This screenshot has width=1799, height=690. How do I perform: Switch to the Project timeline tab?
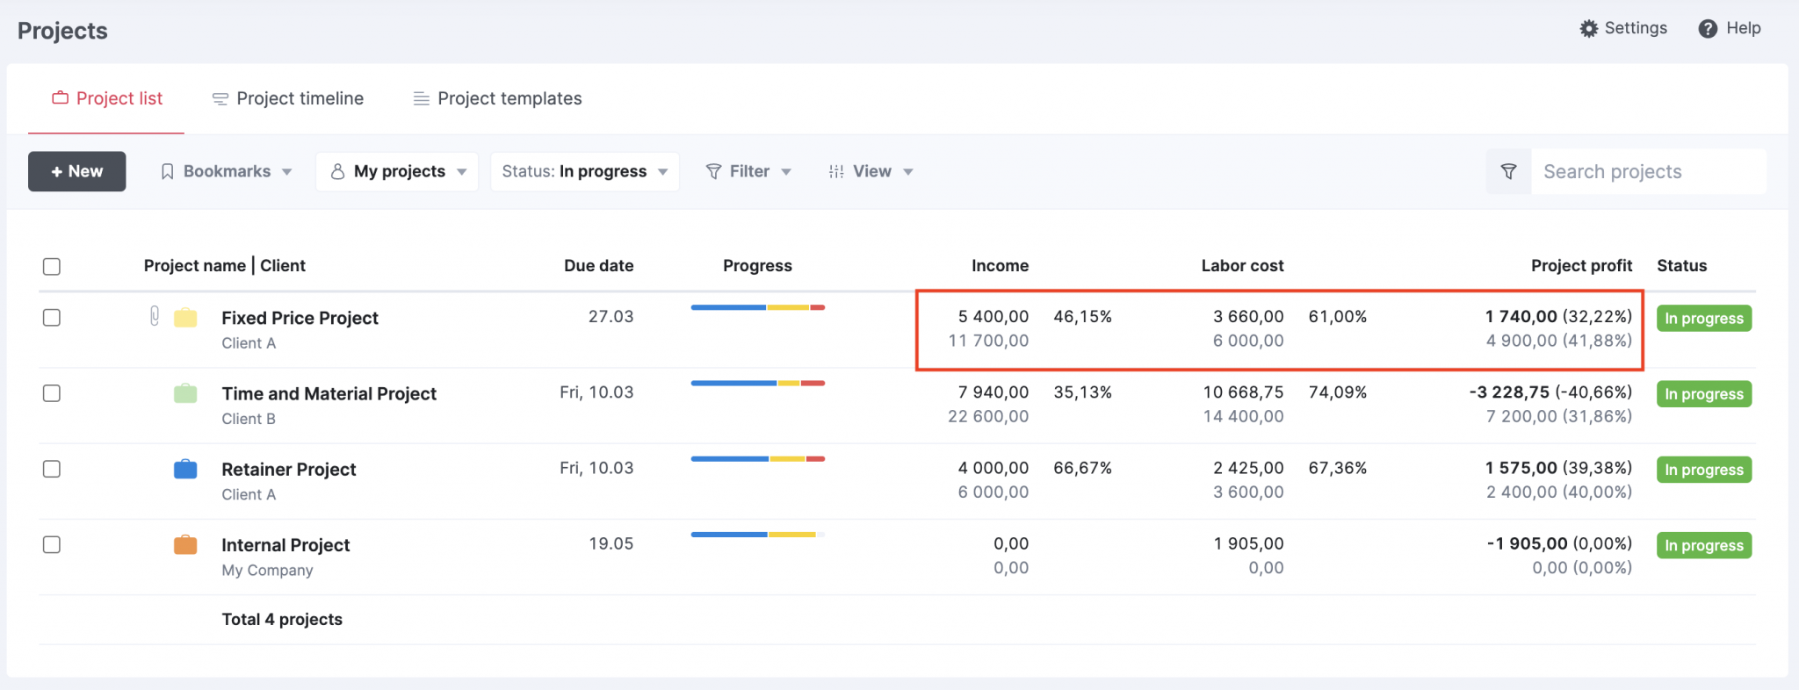coord(288,99)
